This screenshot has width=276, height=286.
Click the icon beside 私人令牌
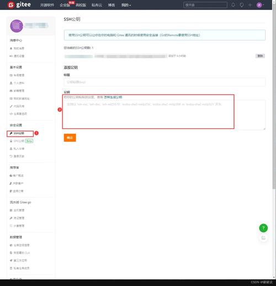tap(11, 149)
